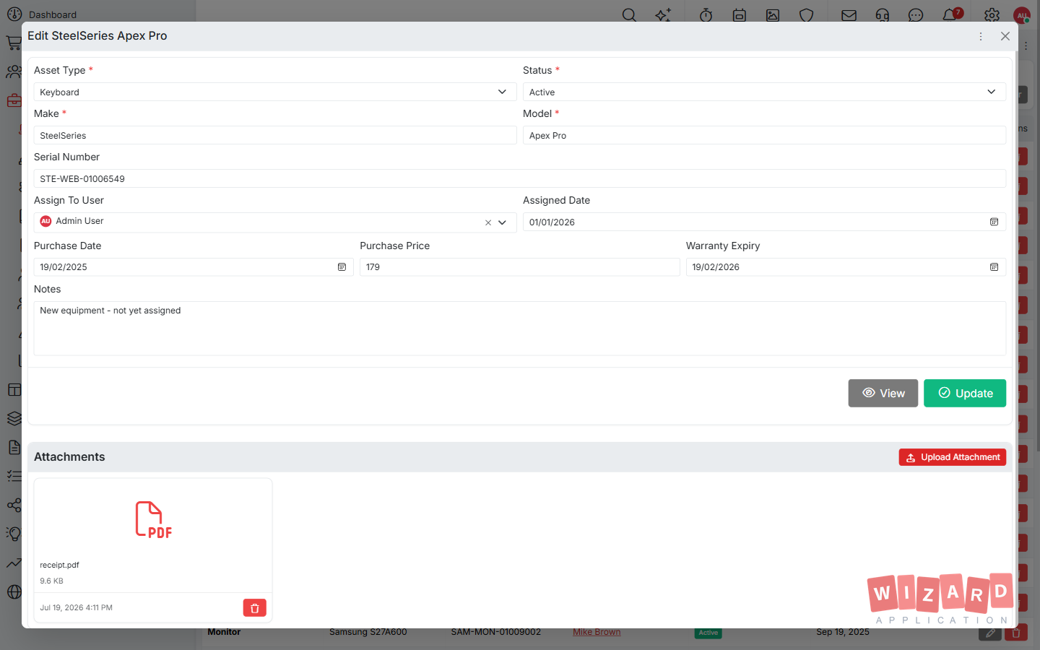This screenshot has height=650, width=1040.
Task: Open the shield icon in top bar
Action: [x=807, y=14]
